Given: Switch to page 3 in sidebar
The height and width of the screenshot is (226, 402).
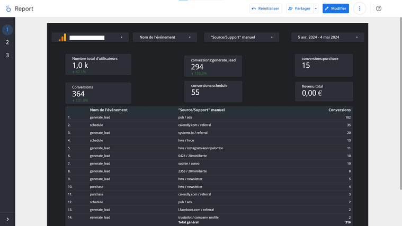Looking at the screenshot, I should coord(7,55).
